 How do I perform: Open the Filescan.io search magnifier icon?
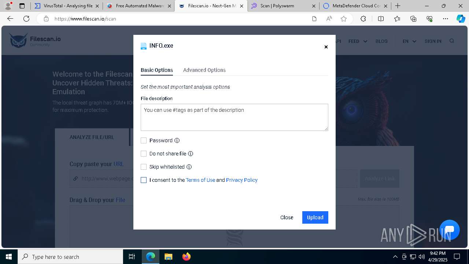pyautogui.click(x=452, y=41)
